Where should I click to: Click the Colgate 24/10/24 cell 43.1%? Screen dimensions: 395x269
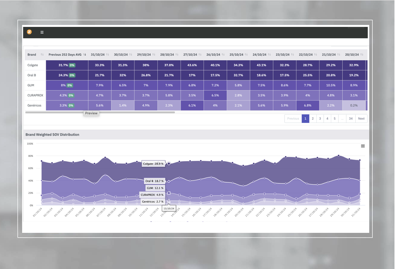261,65
